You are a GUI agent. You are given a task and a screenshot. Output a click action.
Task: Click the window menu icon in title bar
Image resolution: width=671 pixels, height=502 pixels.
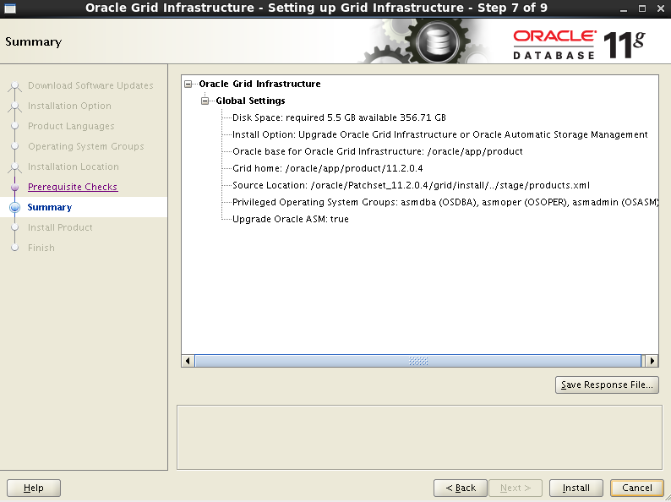(x=10, y=8)
